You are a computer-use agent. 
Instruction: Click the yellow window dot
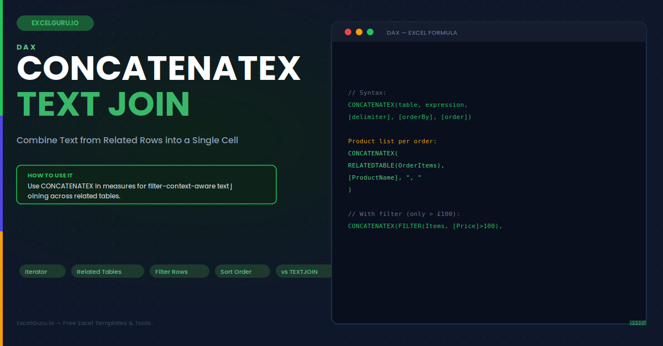[359, 32]
